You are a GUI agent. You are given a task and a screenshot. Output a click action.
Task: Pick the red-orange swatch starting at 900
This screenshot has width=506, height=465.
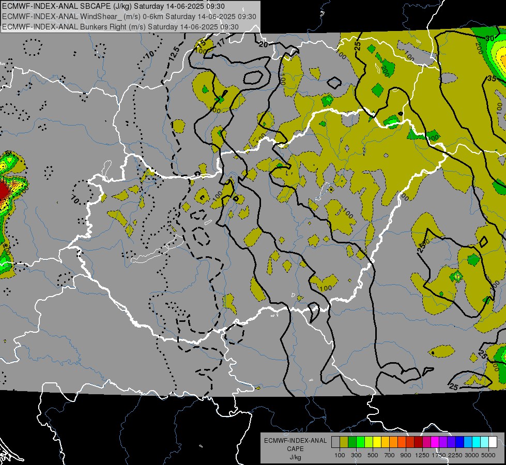tap(410, 442)
